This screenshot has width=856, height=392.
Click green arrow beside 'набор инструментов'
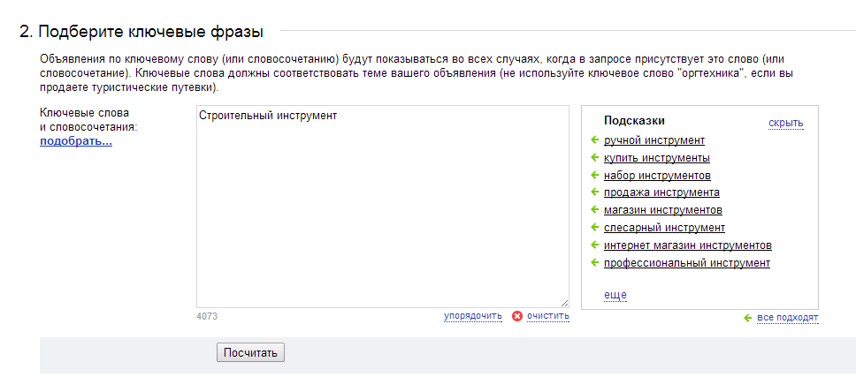(595, 175)
